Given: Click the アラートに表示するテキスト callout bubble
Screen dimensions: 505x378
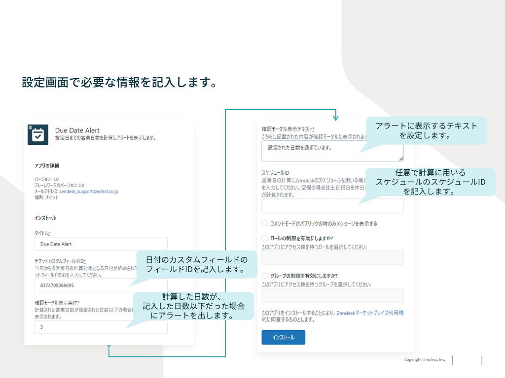Looking at the screenshot, I should coord(427,129).
